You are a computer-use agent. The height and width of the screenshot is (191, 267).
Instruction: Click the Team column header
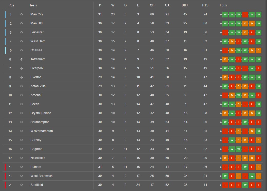33,5
